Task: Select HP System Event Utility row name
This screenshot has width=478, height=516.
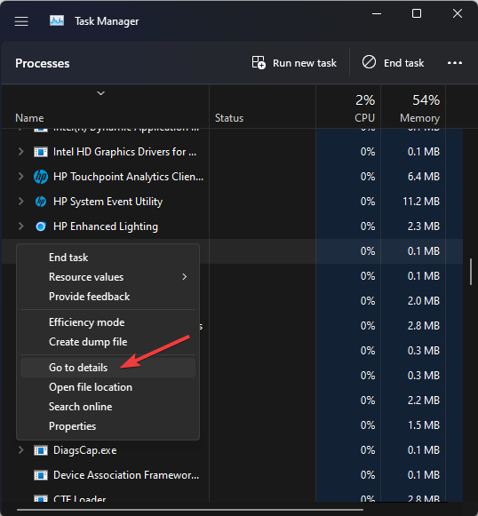Action: coord(108,202)
